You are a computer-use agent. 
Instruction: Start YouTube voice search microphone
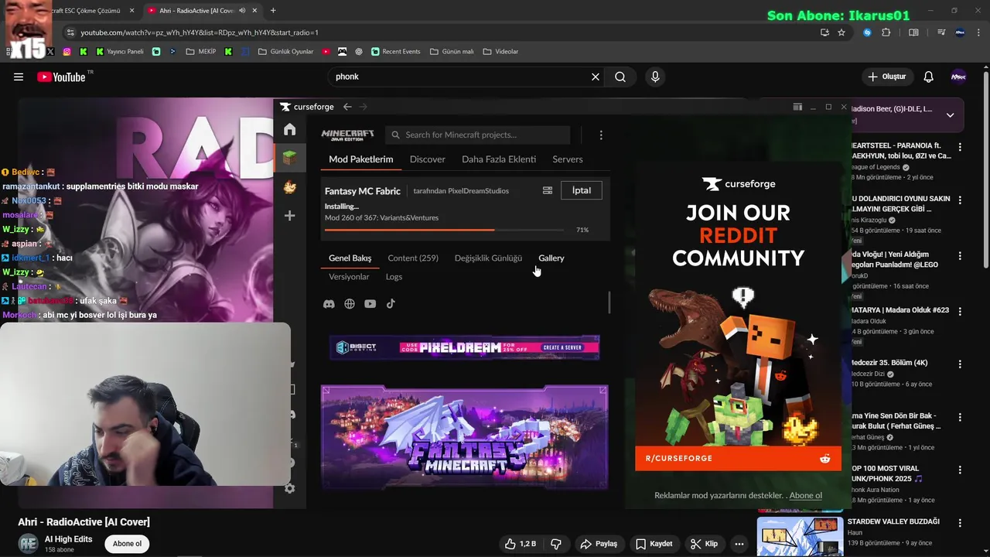tap(655, 77)
